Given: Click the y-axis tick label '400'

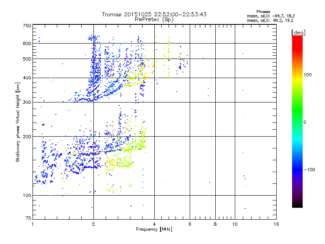Looking at the screenshot, I should click(27, 78).
